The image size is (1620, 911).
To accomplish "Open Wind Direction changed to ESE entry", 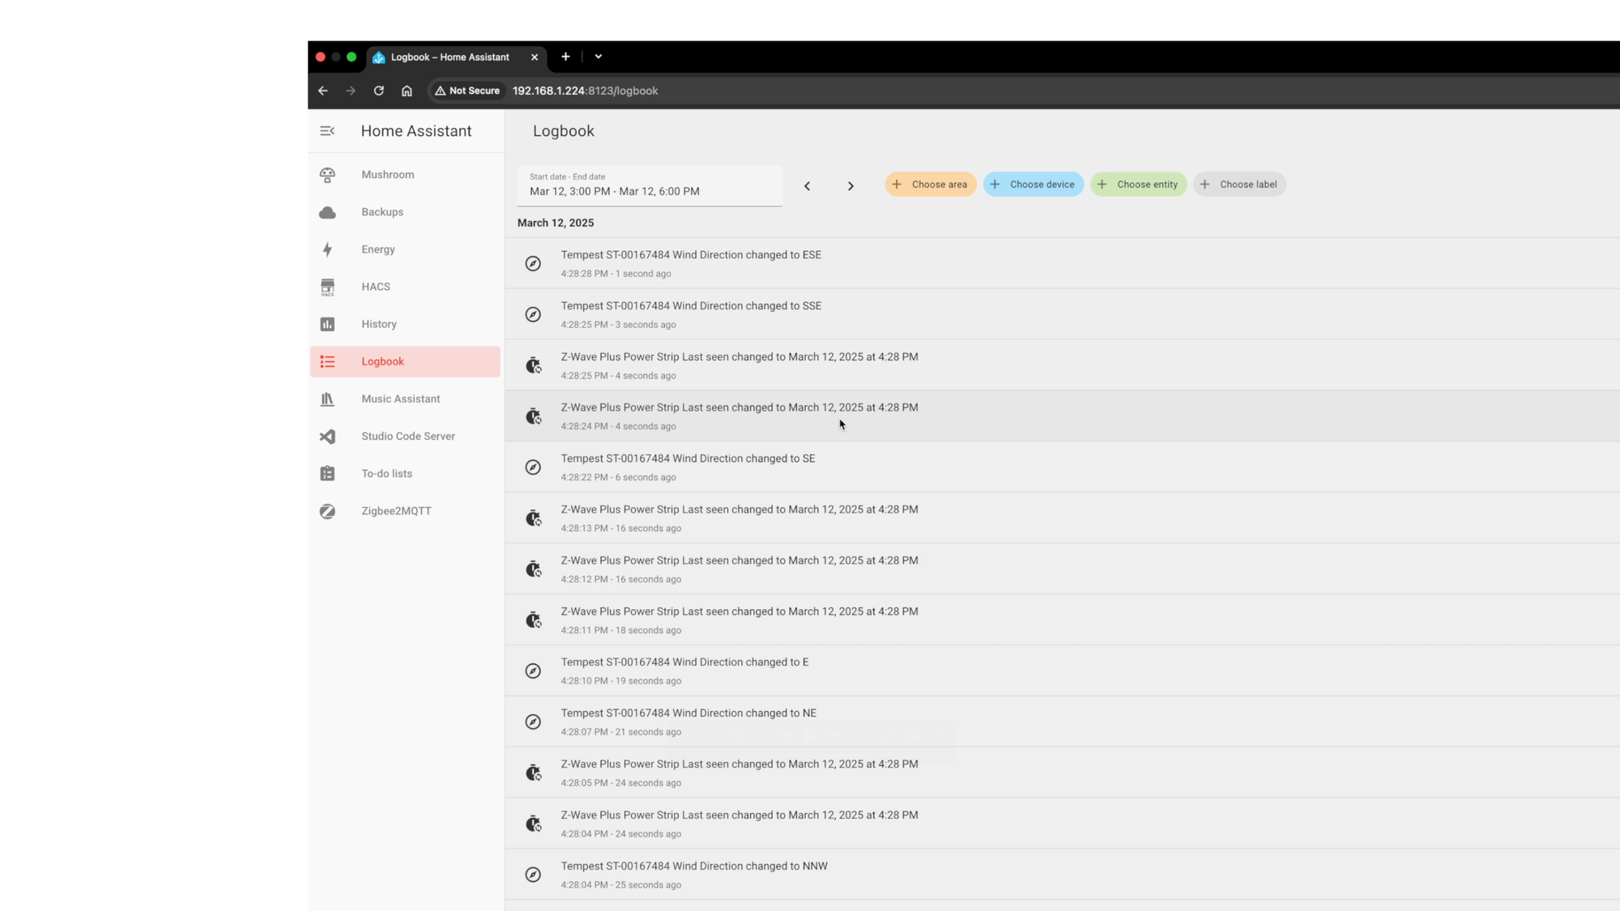I will (x=1062, y=263).
